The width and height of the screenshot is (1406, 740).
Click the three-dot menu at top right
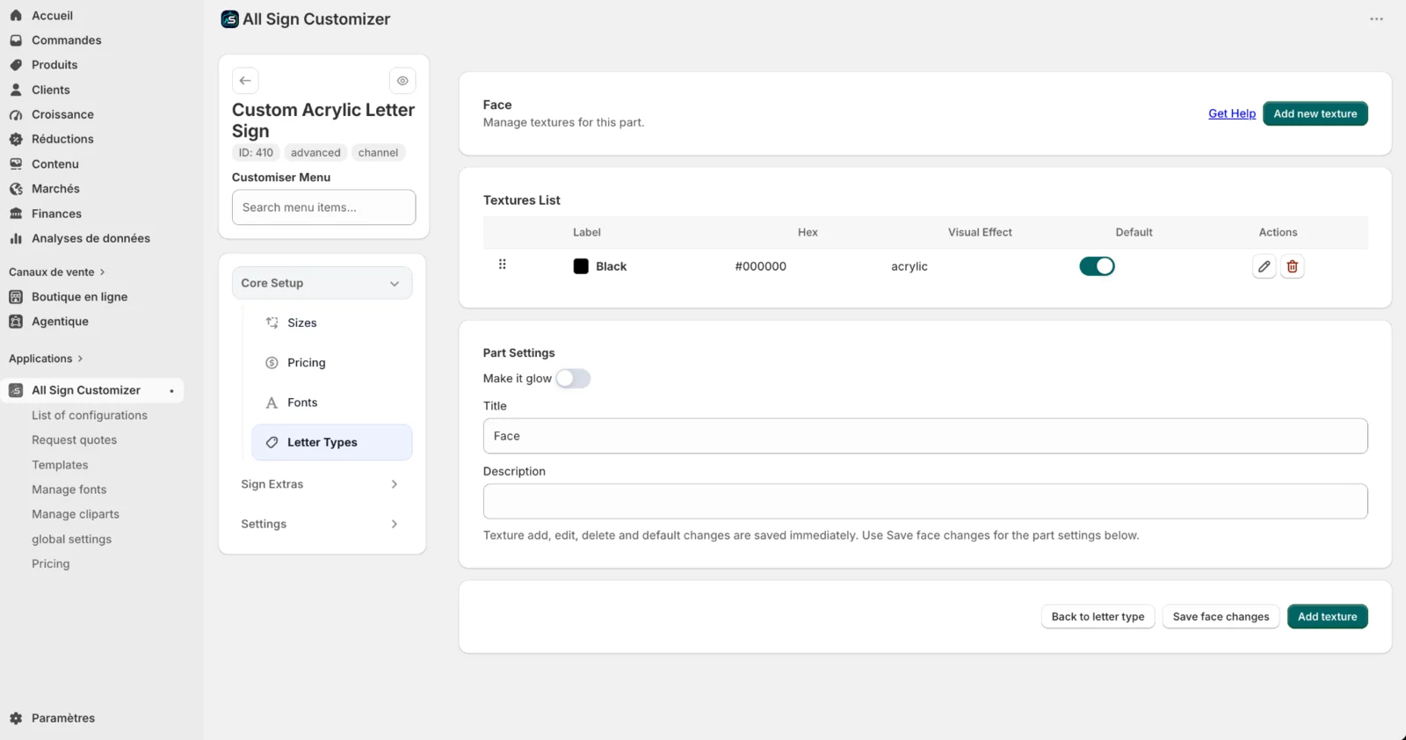point(1376,19)
